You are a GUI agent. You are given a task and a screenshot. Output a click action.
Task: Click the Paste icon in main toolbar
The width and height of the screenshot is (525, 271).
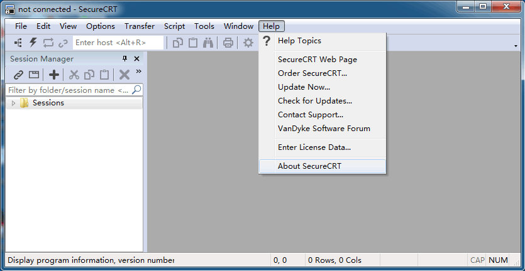(193, 43)
